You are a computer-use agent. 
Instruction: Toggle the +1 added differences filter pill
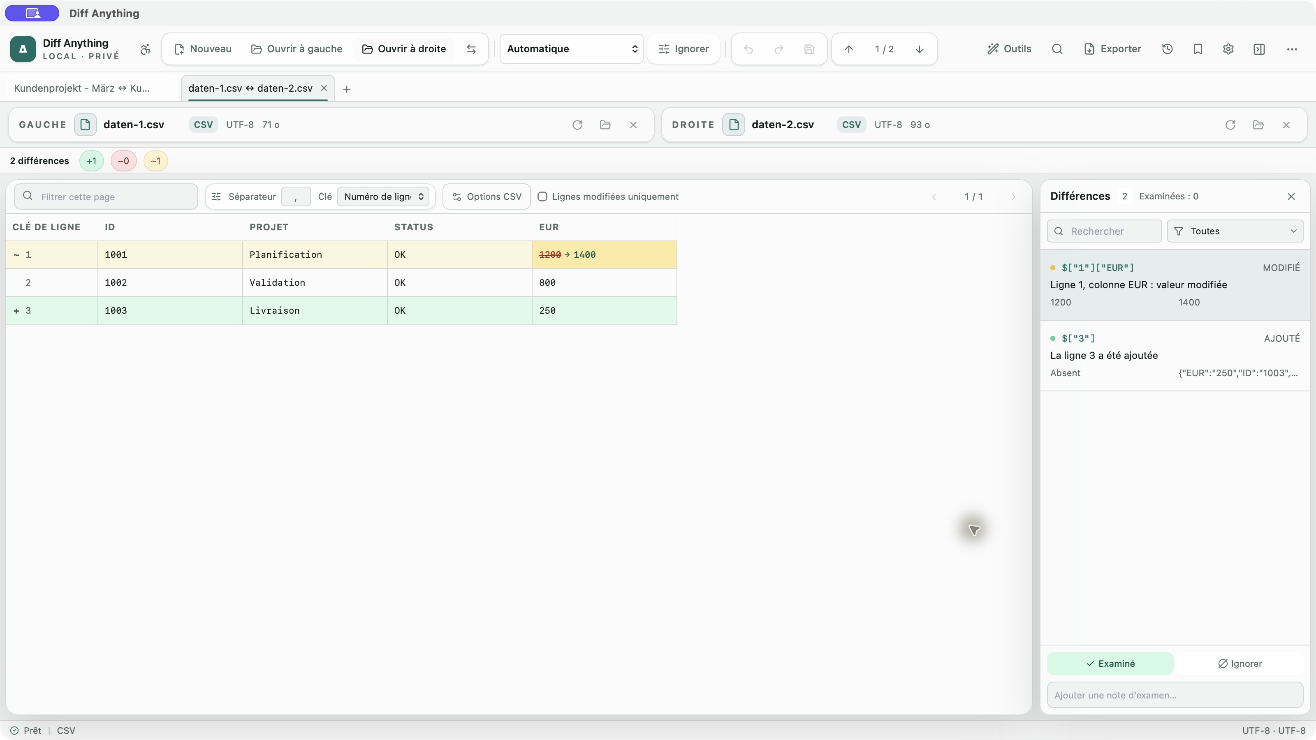tap(91, 161)
